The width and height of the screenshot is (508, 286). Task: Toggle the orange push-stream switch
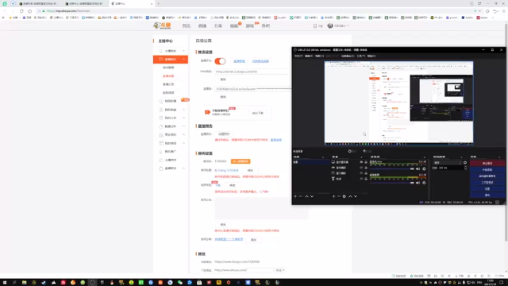220,61
